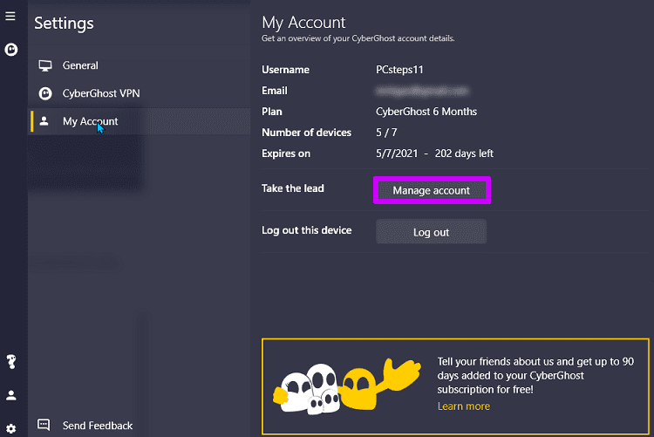654x437 pixels.
Task: Click the My Account page heading
Action: [x=303, y=23]
